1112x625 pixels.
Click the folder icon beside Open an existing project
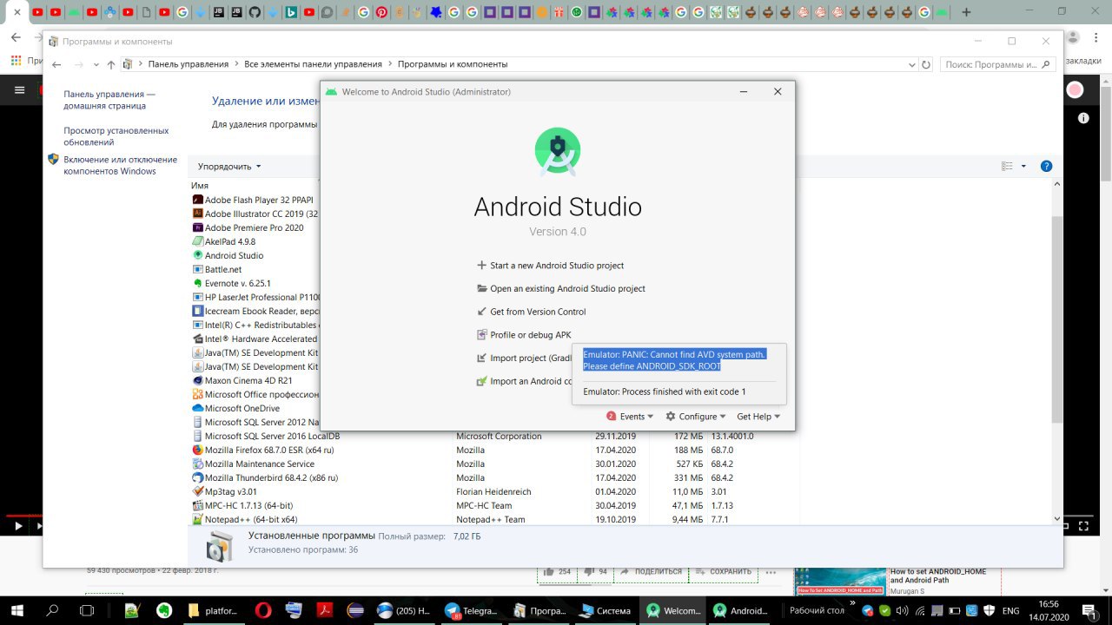pyautogui.click(x=482, y=288)
